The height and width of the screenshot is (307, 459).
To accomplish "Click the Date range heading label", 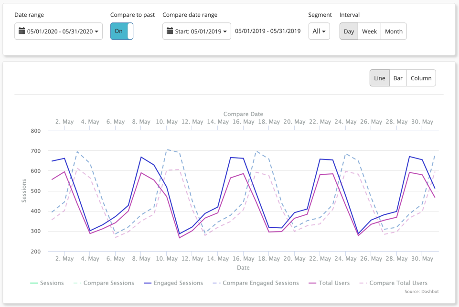I will click(x=29, y=15).
